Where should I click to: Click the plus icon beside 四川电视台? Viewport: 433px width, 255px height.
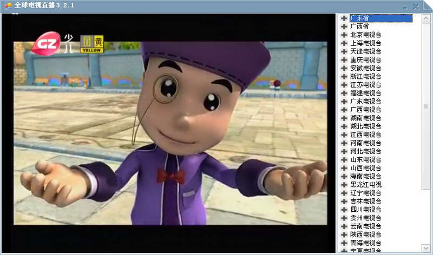[344, 210]
